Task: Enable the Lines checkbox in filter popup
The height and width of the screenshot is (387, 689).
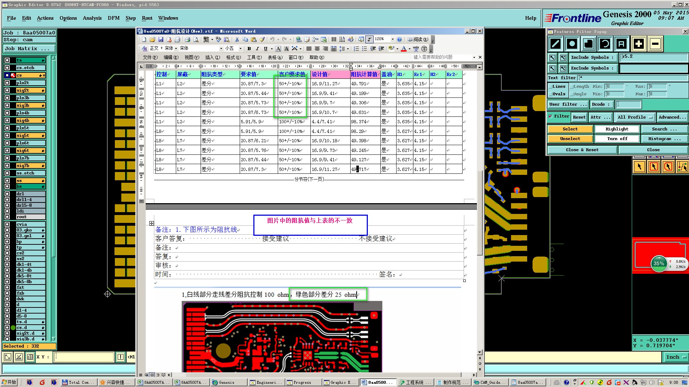Action: (550, 86)
